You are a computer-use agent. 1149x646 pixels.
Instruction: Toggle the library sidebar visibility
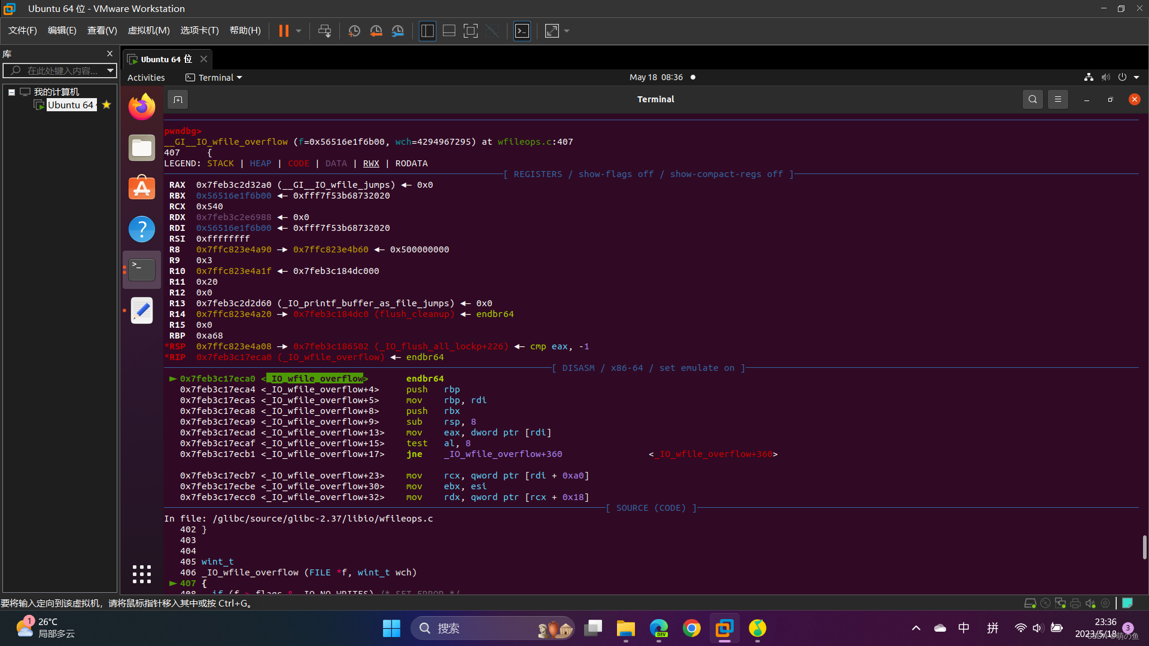(427, 31)
